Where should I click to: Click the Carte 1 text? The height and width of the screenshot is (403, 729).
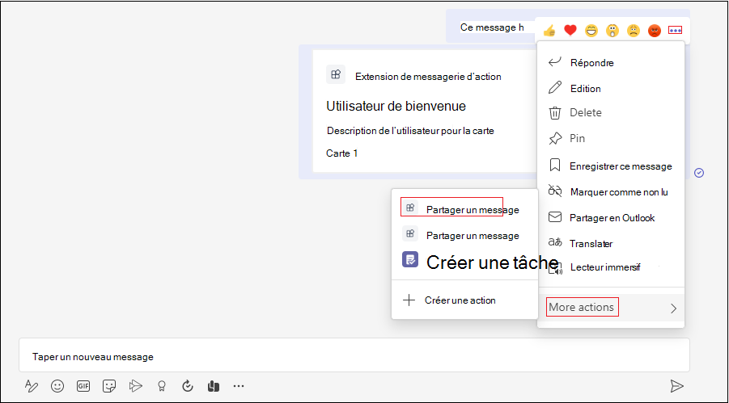pos(342,153)
